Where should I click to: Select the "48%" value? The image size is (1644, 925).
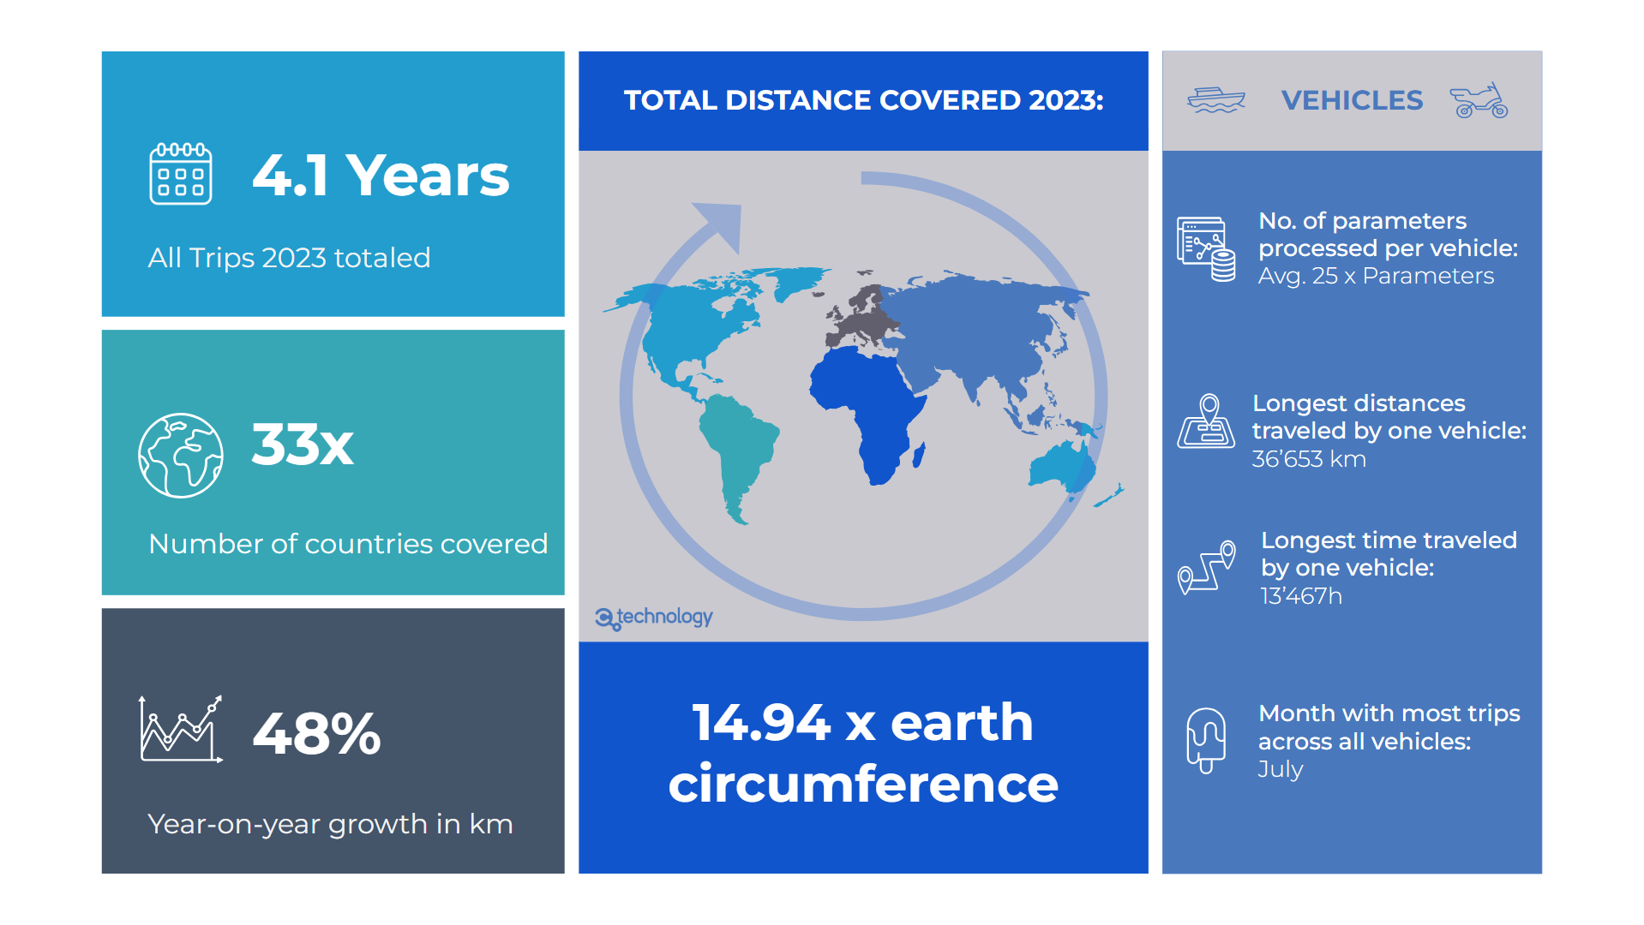(x=316, y=734)
